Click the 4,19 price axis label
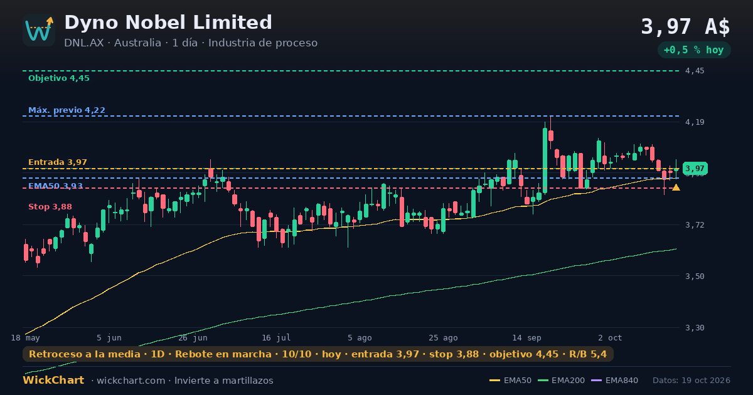The image size is (753, 395). pos(695,122)
